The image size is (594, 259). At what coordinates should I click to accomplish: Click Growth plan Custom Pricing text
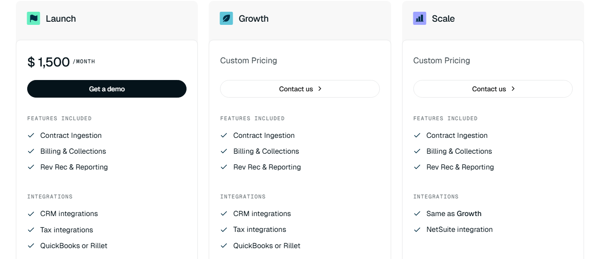tap(249, 61)
